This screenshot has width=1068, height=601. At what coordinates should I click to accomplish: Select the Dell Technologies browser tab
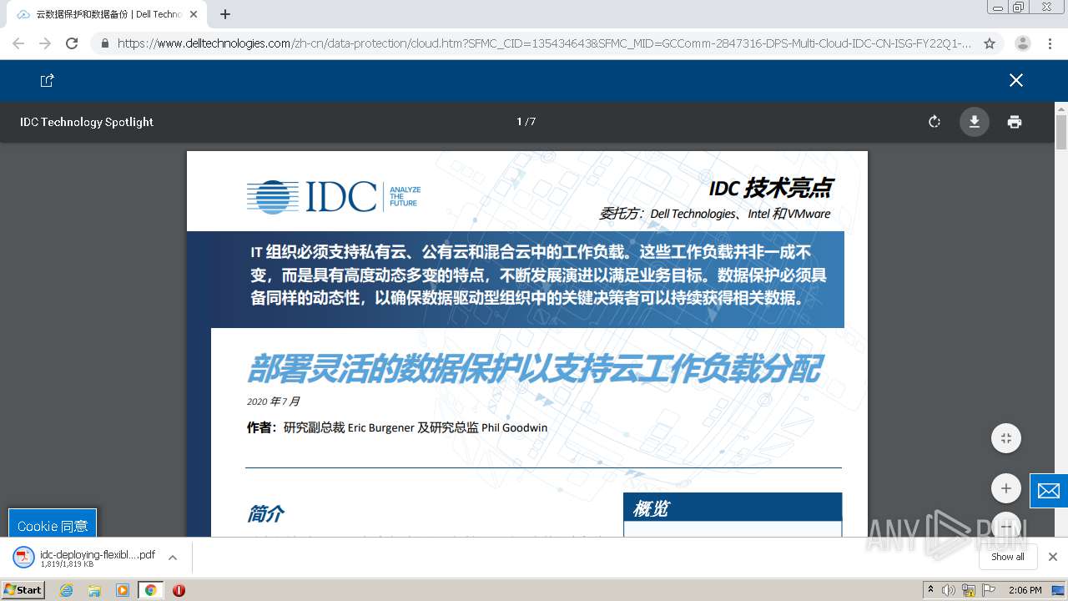(107, 14)
